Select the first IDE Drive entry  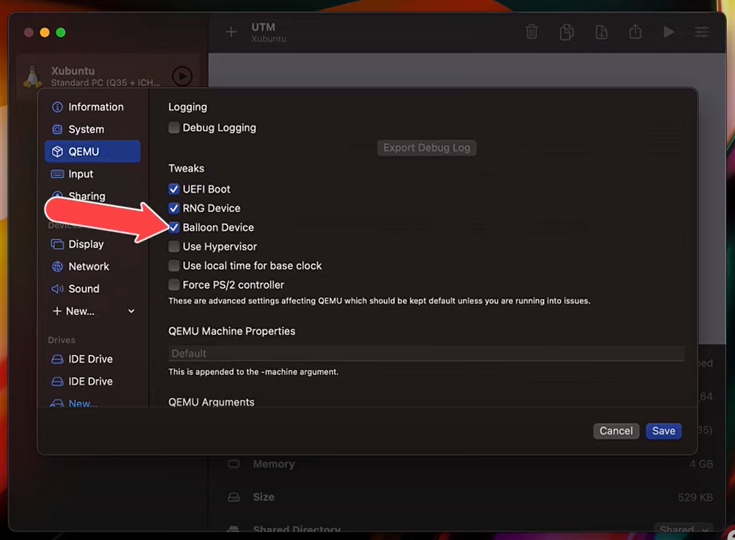pos(92,359)
